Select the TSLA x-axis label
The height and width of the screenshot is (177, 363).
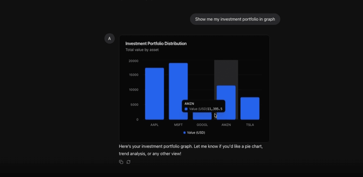250,125
